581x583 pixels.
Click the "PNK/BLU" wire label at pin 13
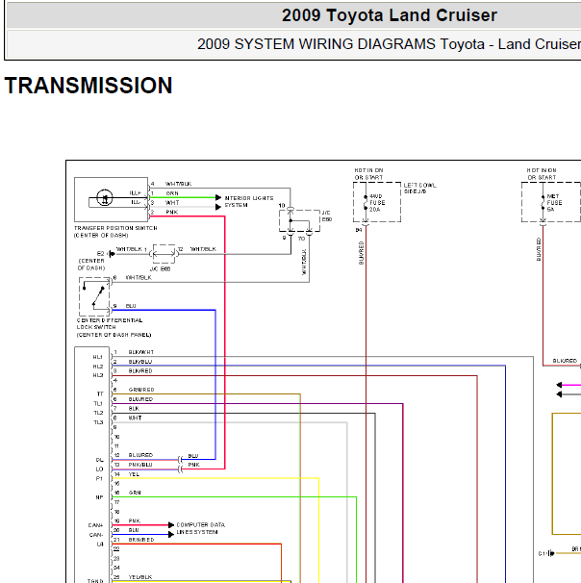tap(140, 465)
